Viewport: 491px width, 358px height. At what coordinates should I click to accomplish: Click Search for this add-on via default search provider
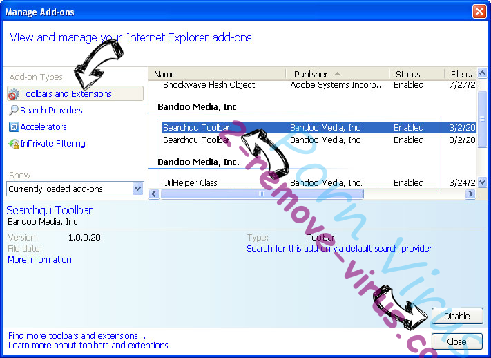(339, 249)
